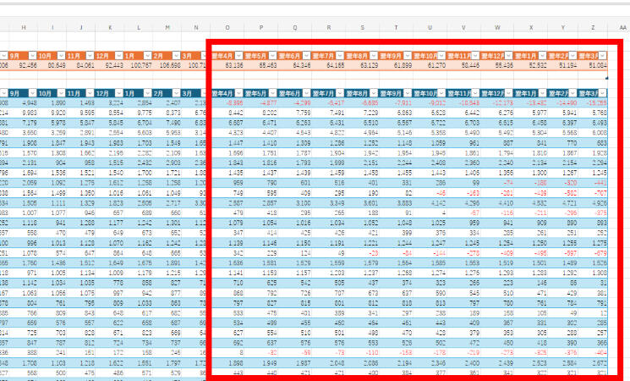The image size is (630, 381).
Task: Open the 9月 filter dropdown in blue header row
Action: [x=32, y=93]
